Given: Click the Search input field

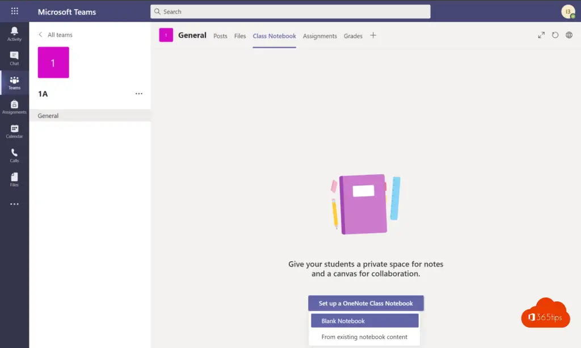Looking at the screenshot, I should (290, 11).
